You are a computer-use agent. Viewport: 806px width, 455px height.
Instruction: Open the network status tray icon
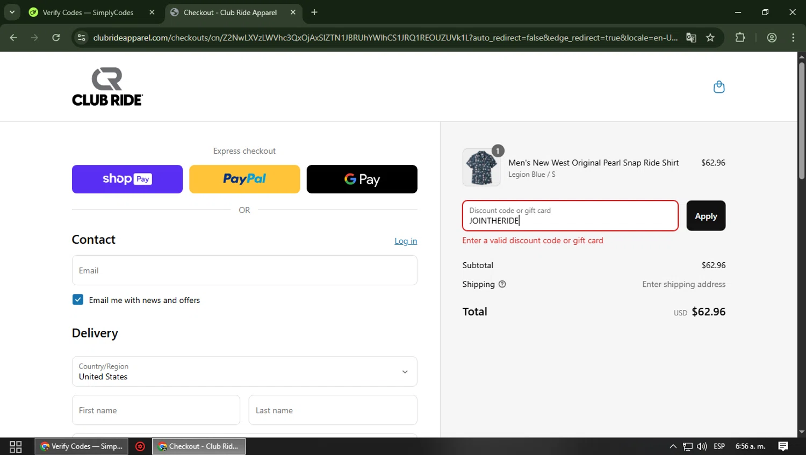point(688,446)
